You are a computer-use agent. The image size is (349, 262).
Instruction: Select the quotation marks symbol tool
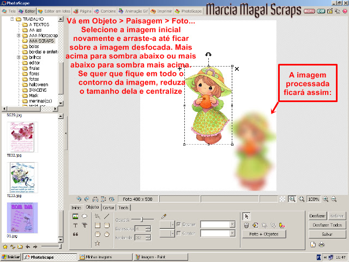coord(75,234)
